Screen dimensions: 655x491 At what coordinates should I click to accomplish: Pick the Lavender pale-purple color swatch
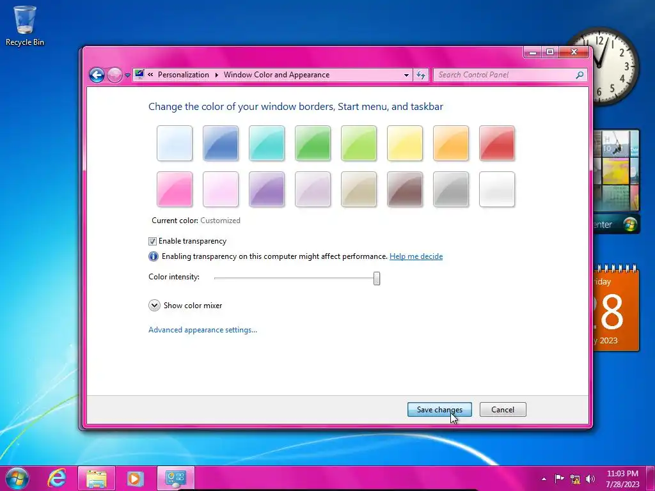click(x=312, y=189)
